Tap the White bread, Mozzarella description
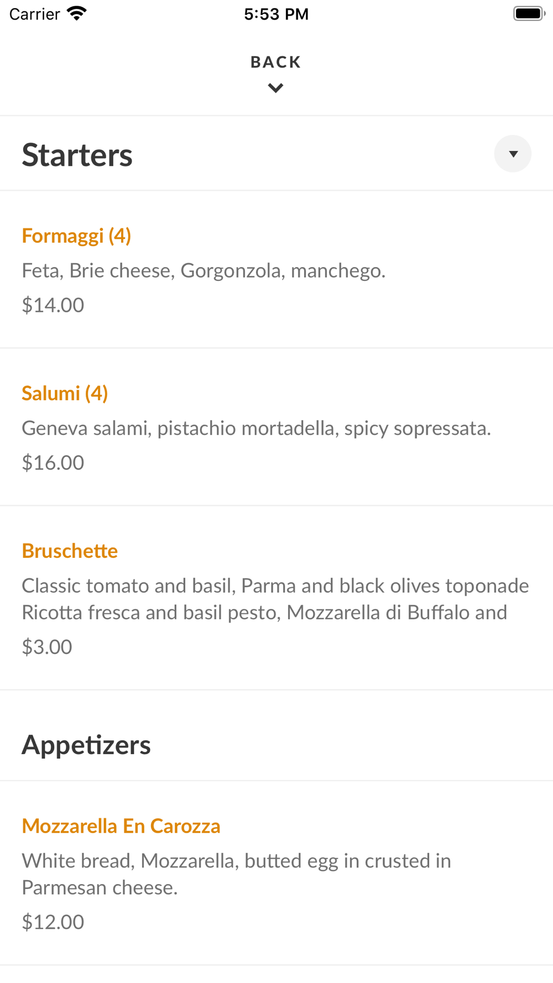Viewport: 553px width, 983px height. (x=236, y=874)
